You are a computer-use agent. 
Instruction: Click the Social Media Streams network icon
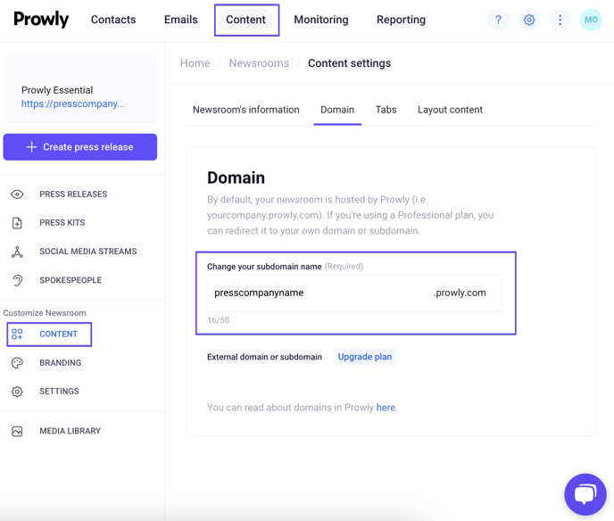pos(17,252)
